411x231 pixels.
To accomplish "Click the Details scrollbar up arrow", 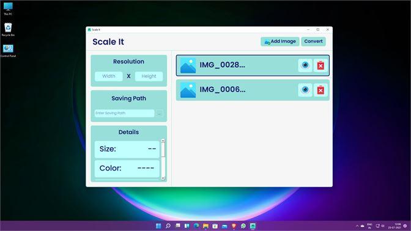I will tap(163, 141).
